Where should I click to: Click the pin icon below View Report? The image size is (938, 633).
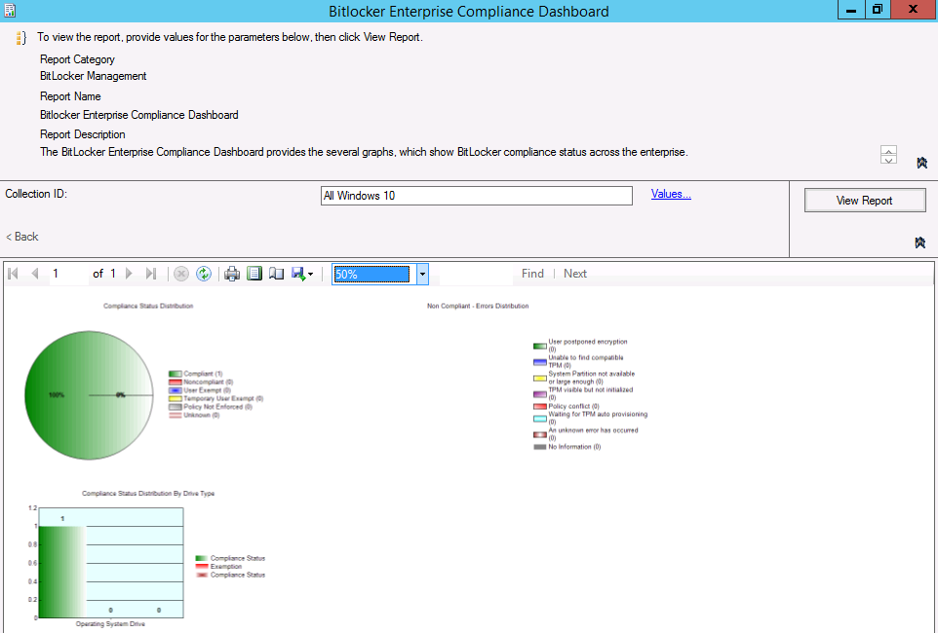click(x=920, y=242)
